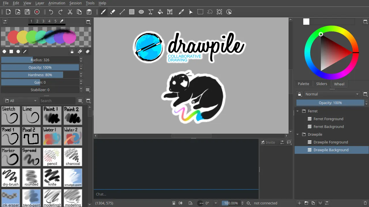Collapse the Drawpile layer group
Image resolution: width=369 pixels, height=207 pixels.
tap(298, 134)
